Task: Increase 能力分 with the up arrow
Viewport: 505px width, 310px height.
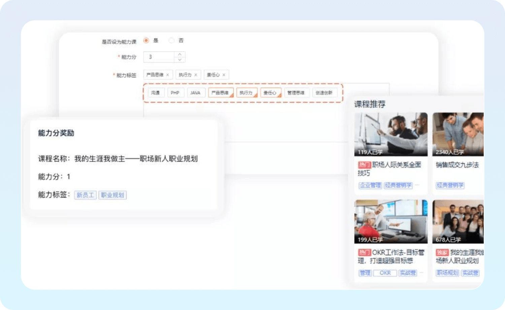Action: (x=180, y=54)
